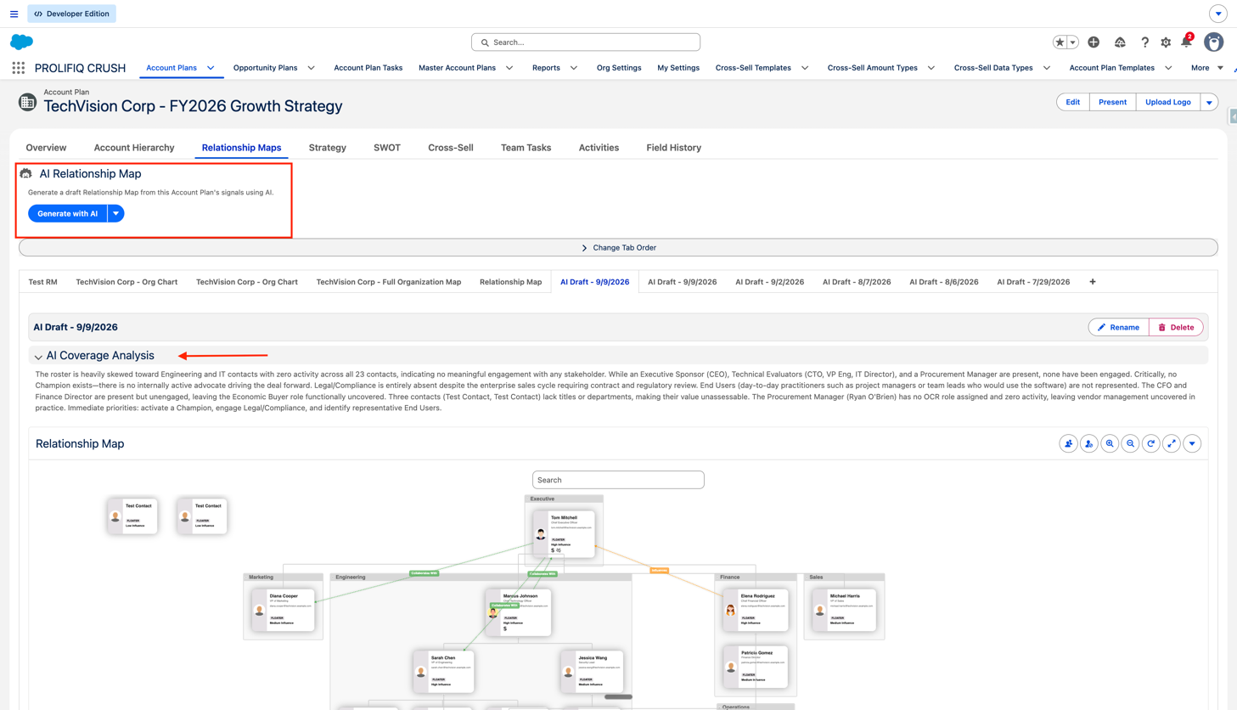Open more record actions dropdown beside Upload Logo
The height and width of the screenshot is (710, 1237).
1209,102
